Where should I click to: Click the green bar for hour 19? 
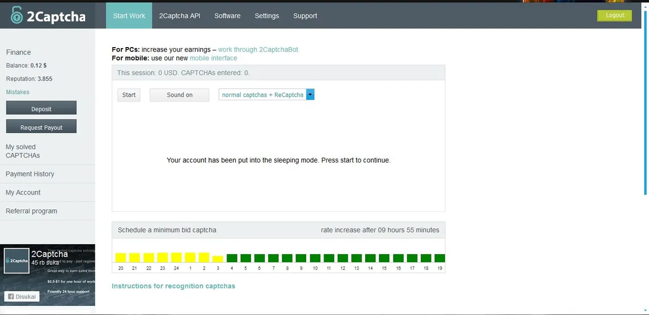pos(440,258)
